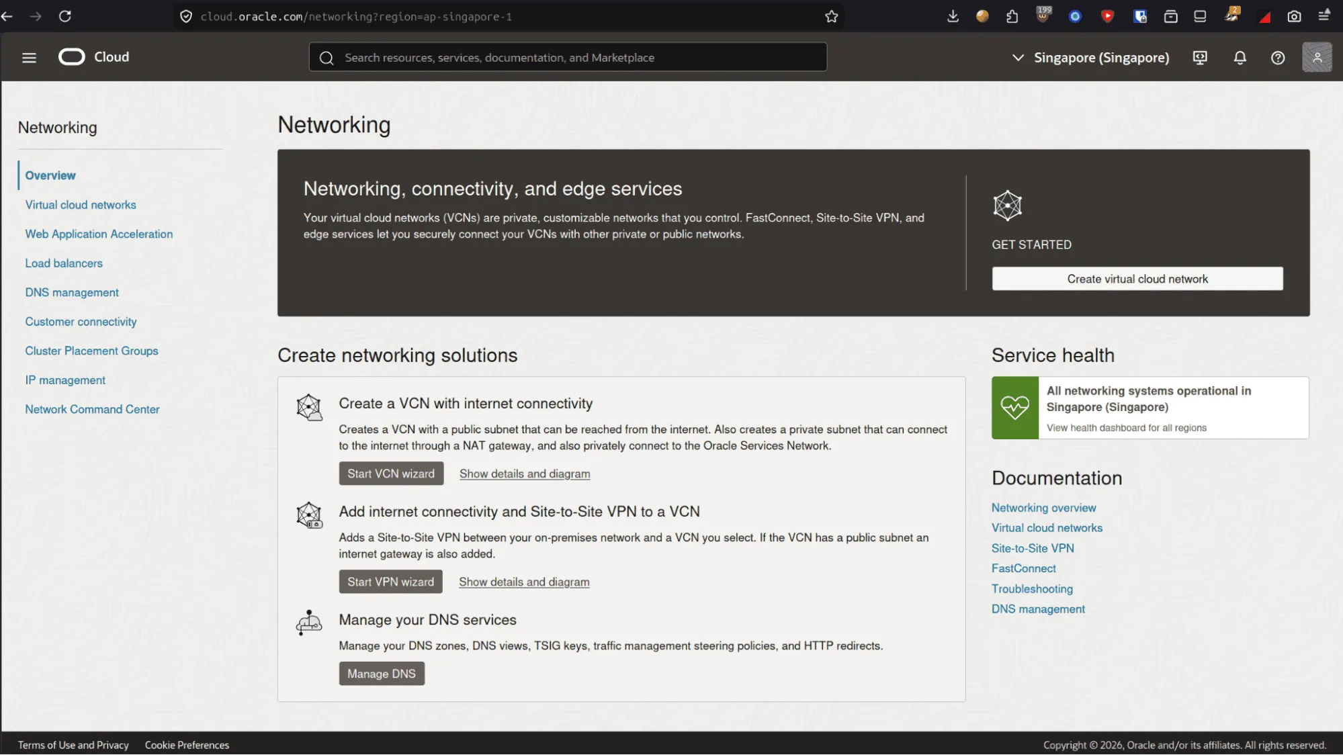Open Network Command Center
The height and width of the screenshot is (755, 1343).
click(92, 409)
